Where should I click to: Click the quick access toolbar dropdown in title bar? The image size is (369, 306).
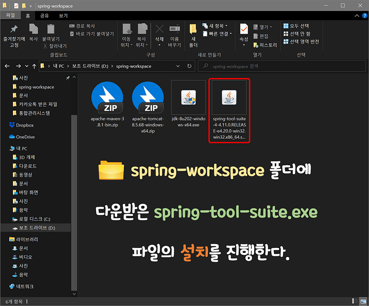pos(30,6)
